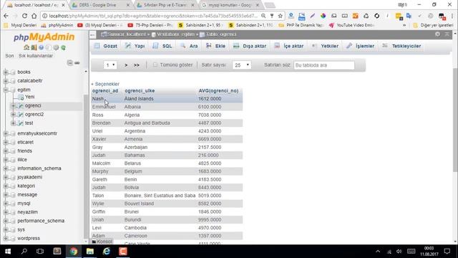Switch to the Yapı structure tab
The width and height of the screenshot is (458, 258).
[135, 46]
